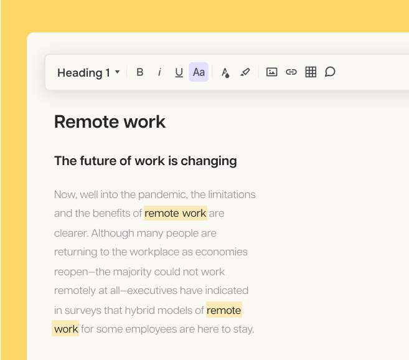Insert a table with the grid icon
The image size is (409, 360).
pyautogui.click(x=311, y=72)
